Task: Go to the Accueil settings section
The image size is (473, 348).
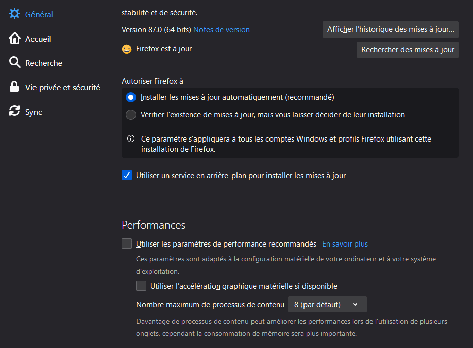Action: [x=38, y=39]
